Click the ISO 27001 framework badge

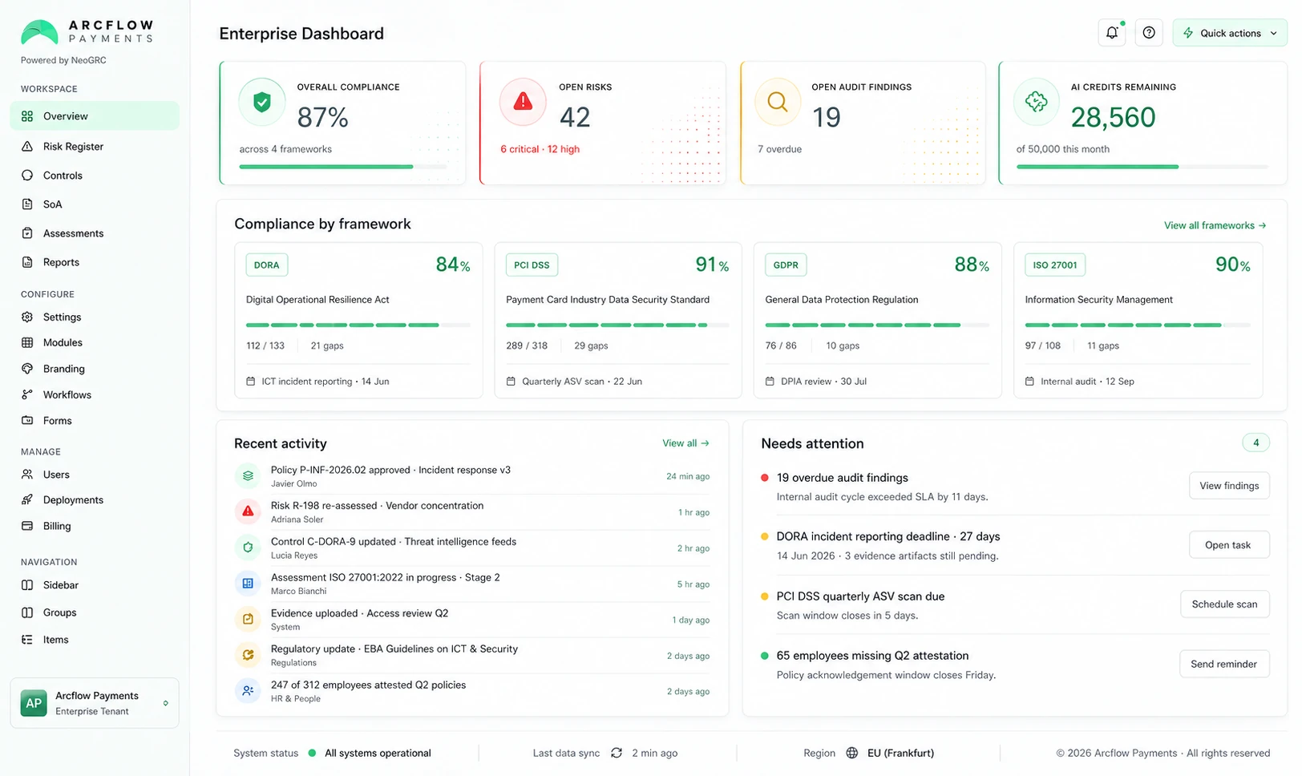(1055, 265)
